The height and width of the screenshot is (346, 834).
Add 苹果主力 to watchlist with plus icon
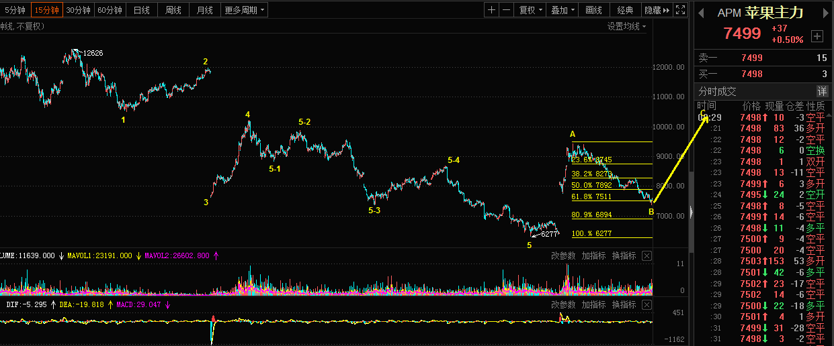pyautogui.click(x=817, y=36)
